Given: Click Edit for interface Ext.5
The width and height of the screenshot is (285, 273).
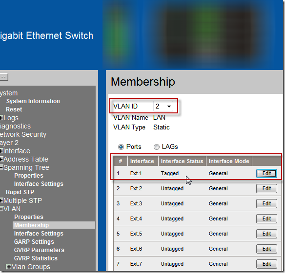Looking at the screenshot, I should pos(266,234).
